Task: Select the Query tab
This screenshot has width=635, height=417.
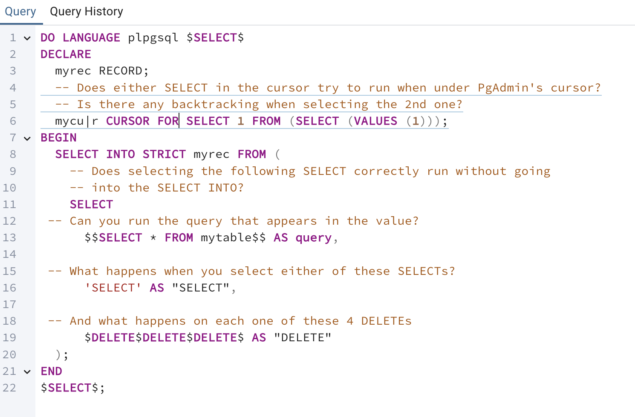Action: 20,11
